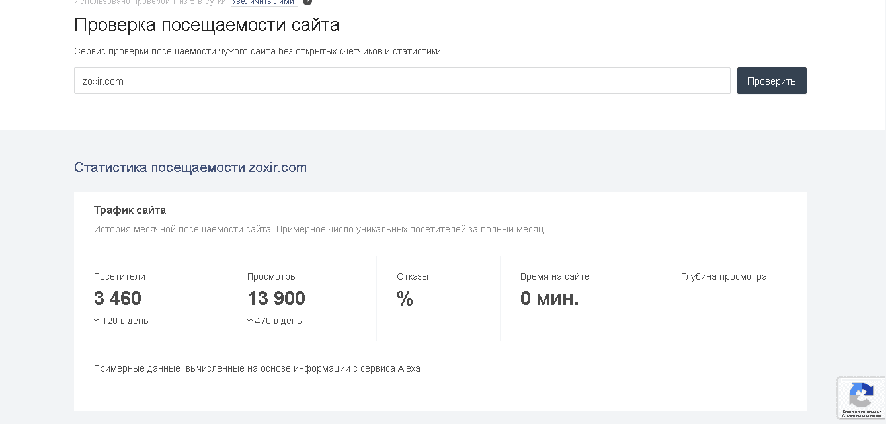Screen dimensions: 886x424
Task: Select the 'Трафик сайта' section title
Action: [x=130, y=210]
